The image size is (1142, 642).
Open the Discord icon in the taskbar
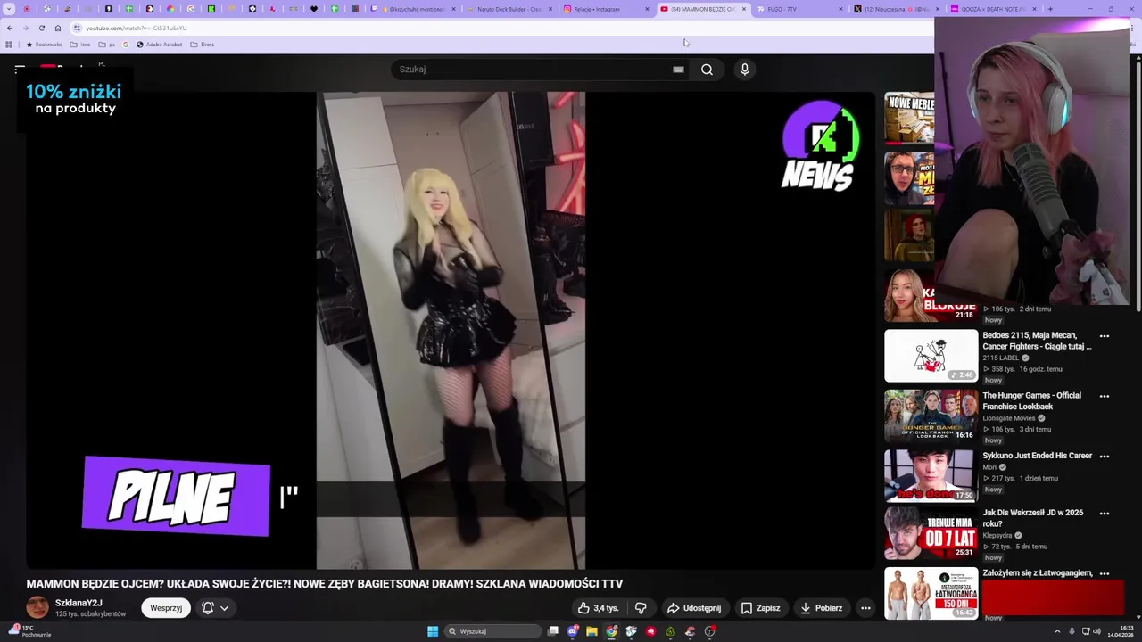(x=573, y=631)
